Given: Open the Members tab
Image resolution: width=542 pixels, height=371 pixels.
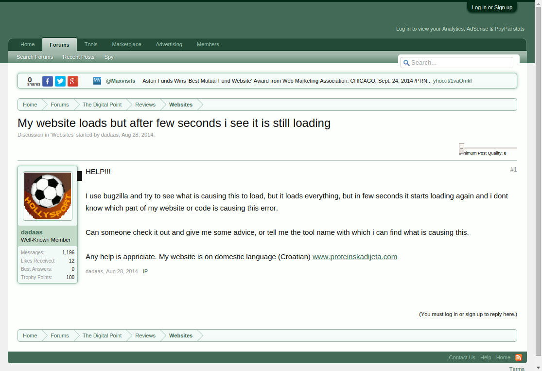Looking at the screenshot, I should pyautogui.click(x=208, y=44).
